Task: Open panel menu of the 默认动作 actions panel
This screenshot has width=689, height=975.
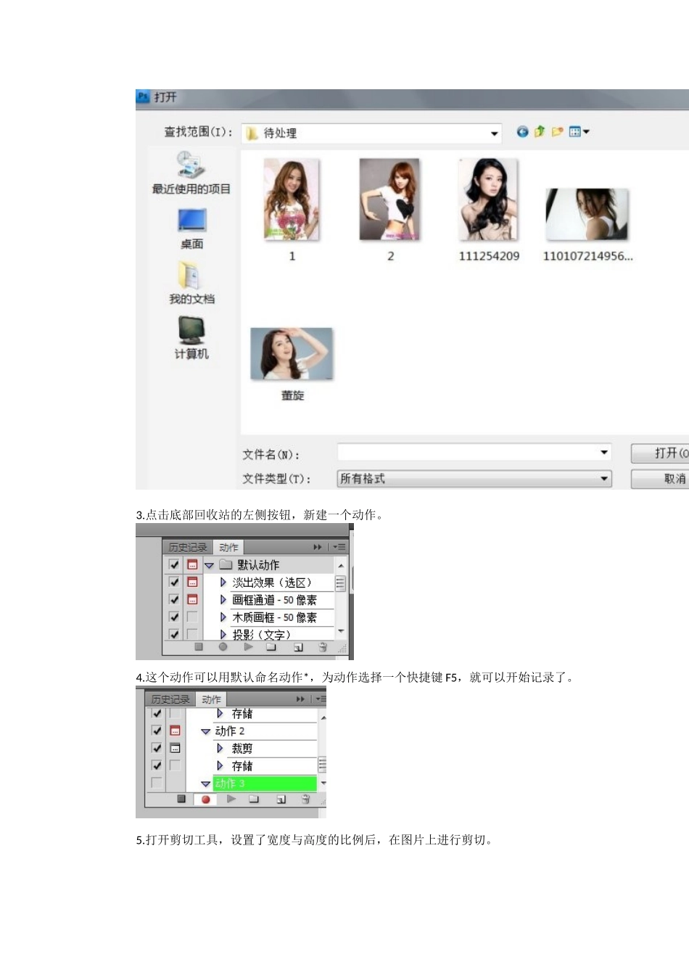Action: pos(339,547)
